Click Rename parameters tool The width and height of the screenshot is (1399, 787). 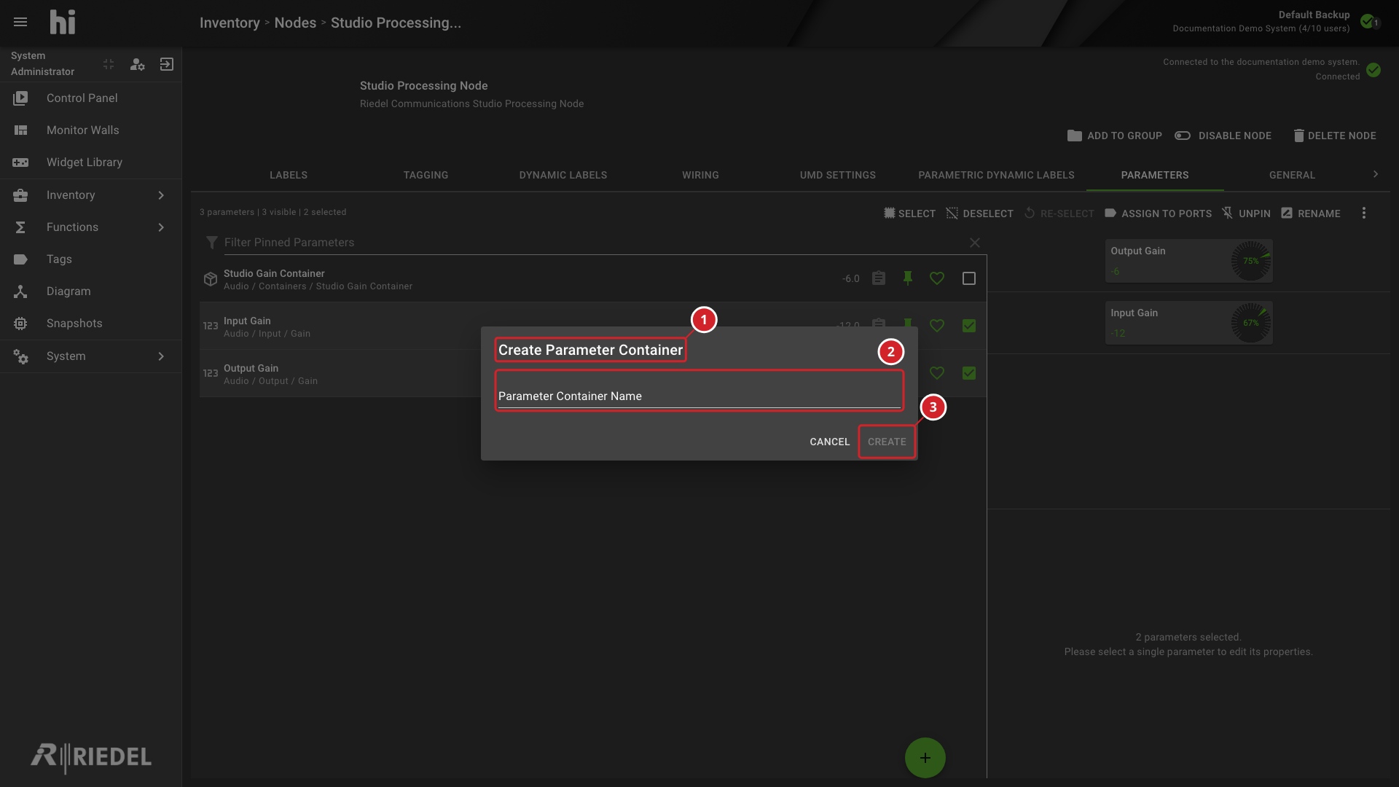[x=1311, y=214]
